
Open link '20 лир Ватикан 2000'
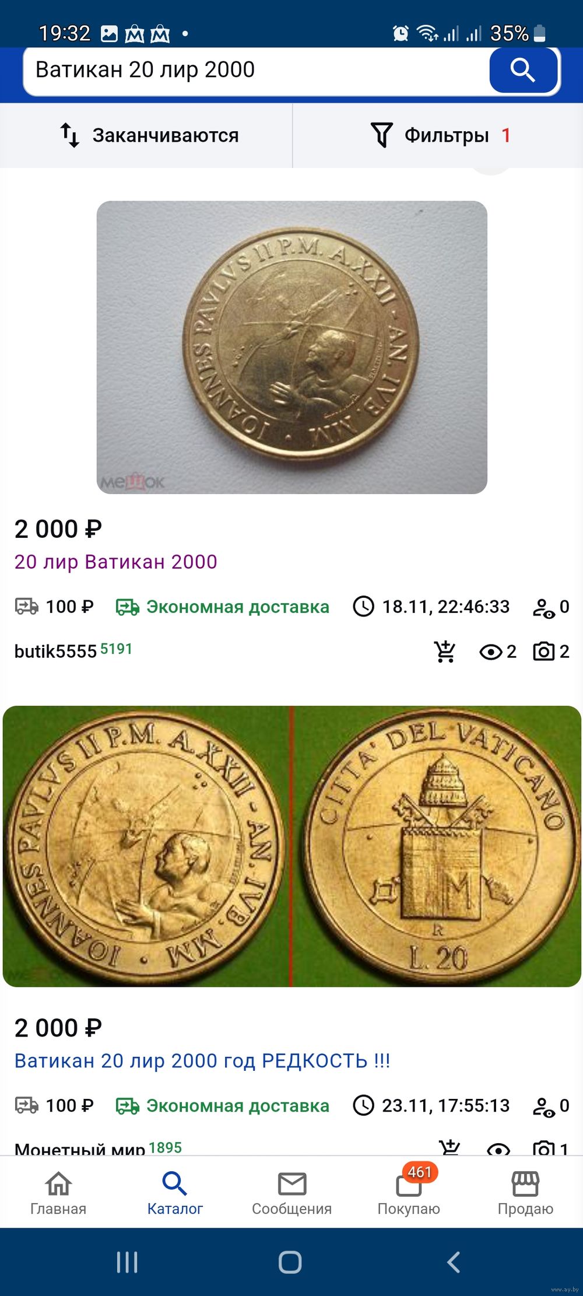coord(115,562)
